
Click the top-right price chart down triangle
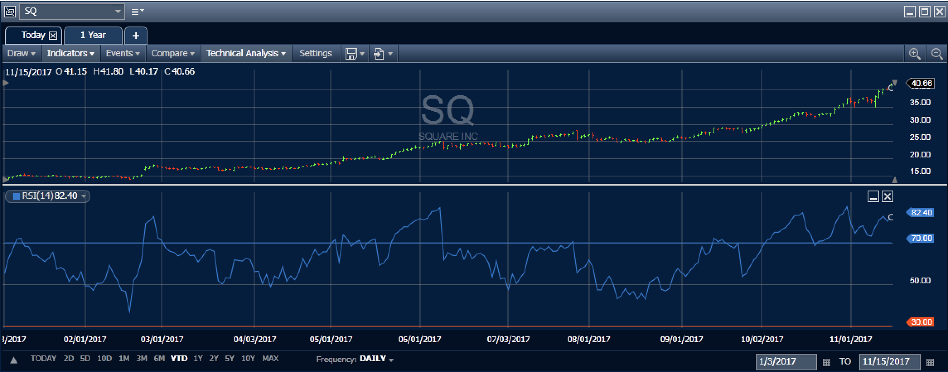point(895,82)
